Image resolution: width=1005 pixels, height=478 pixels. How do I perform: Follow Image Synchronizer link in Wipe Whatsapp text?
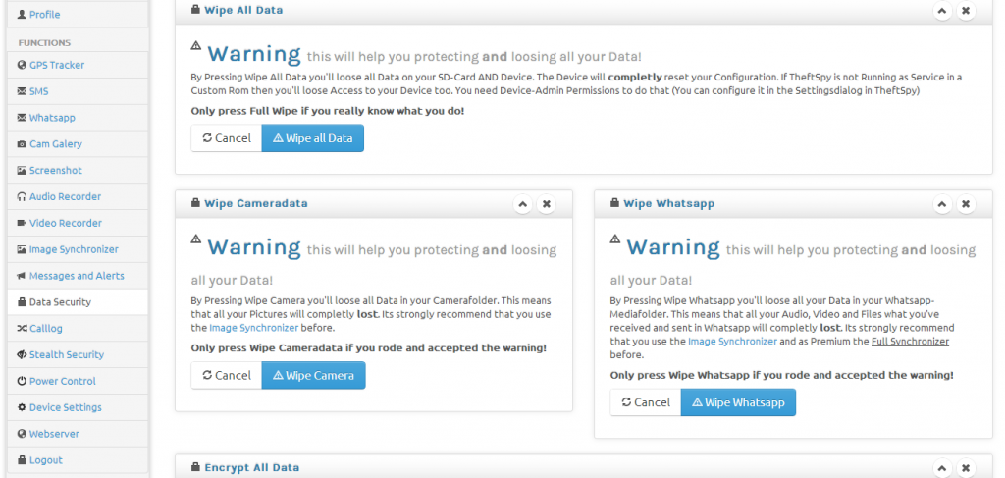pyautogui.click(x=732, y=341)
